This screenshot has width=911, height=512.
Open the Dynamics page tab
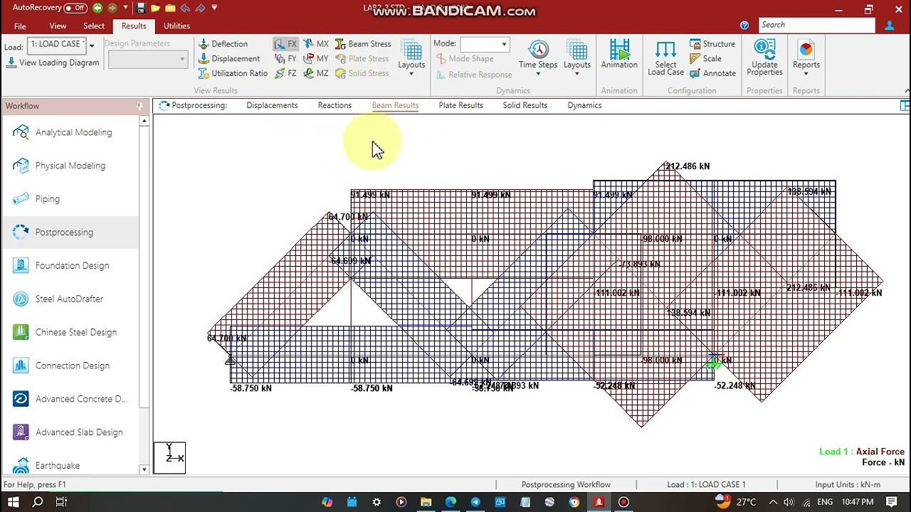584,105
